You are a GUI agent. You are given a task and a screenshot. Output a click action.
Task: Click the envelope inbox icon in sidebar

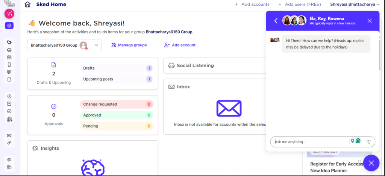coord(9,135)
